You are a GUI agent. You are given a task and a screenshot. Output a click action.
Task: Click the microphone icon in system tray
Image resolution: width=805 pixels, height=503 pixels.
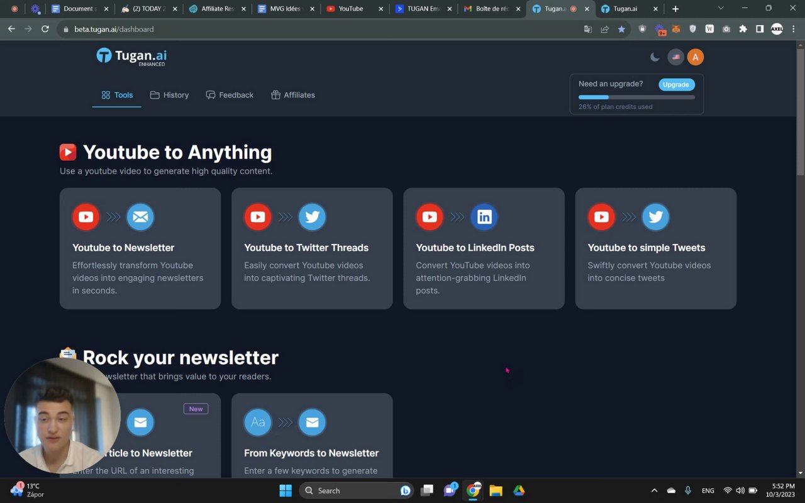point(688,490)
